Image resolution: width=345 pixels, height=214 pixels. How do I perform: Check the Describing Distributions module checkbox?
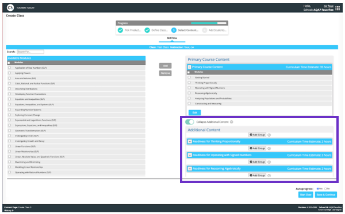pos(9,88)
